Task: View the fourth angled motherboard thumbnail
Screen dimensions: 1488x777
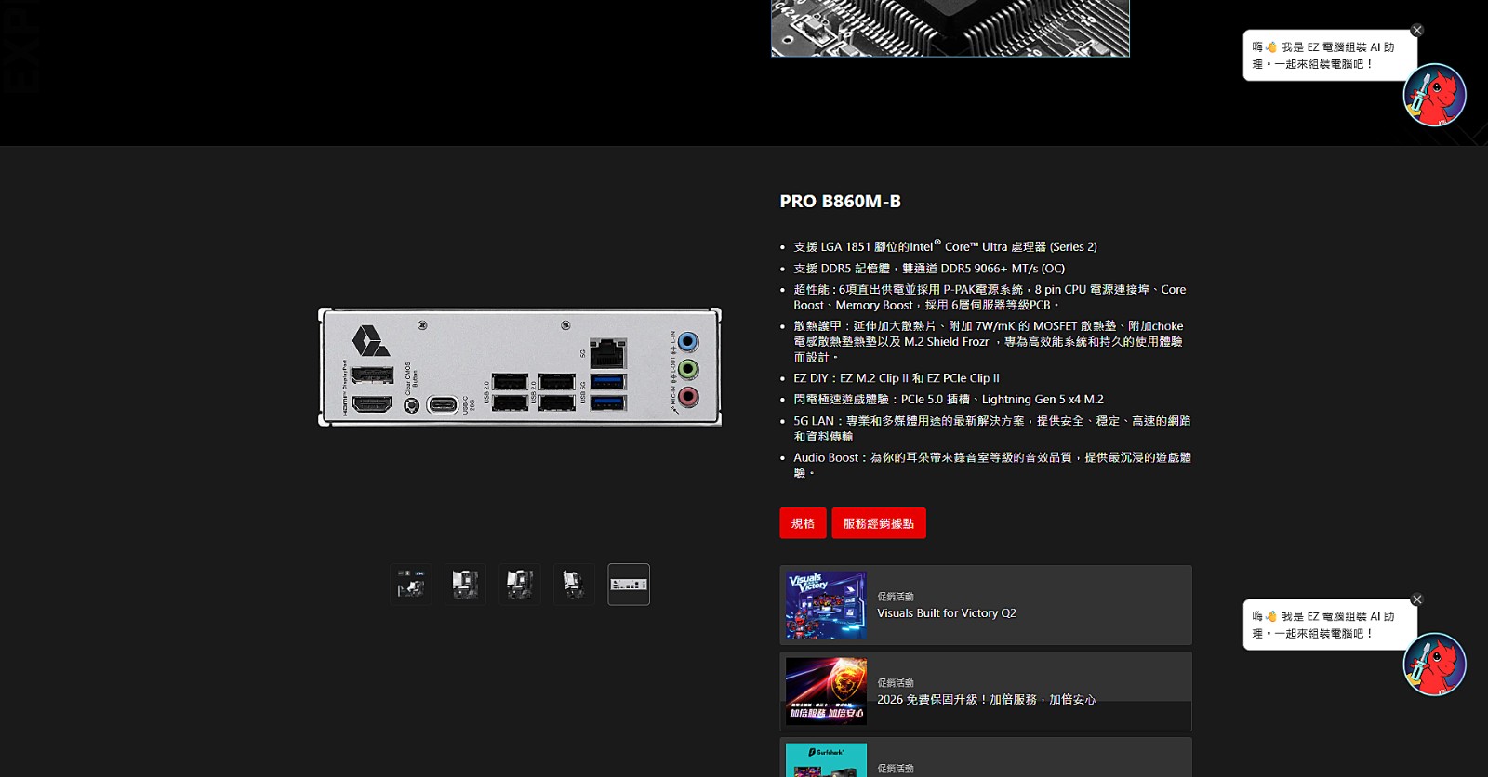Action: [x=574, y=585]
